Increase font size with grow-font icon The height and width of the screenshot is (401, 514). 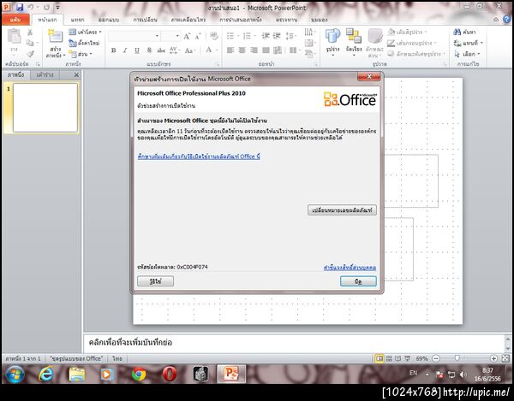[187, 36]
